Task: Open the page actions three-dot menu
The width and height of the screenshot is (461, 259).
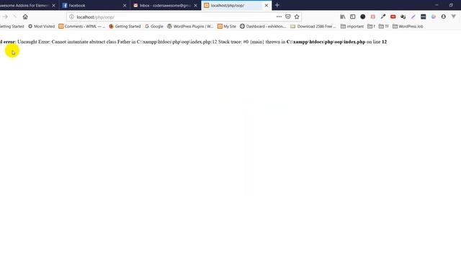Action: tap(279, 17)
